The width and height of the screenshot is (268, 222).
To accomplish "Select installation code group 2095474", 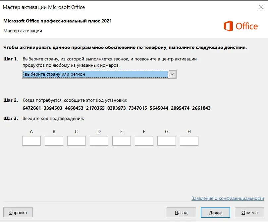I will click(x=180, y=108).
